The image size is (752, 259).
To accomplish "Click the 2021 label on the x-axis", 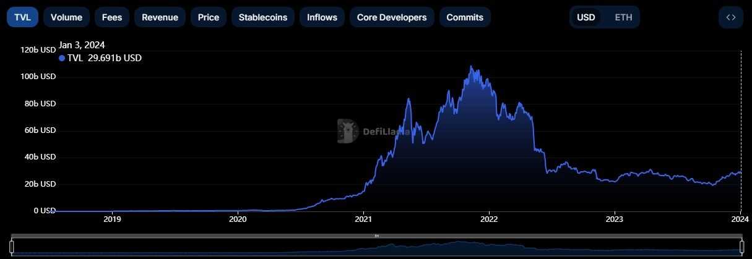I will coord(364,219).
